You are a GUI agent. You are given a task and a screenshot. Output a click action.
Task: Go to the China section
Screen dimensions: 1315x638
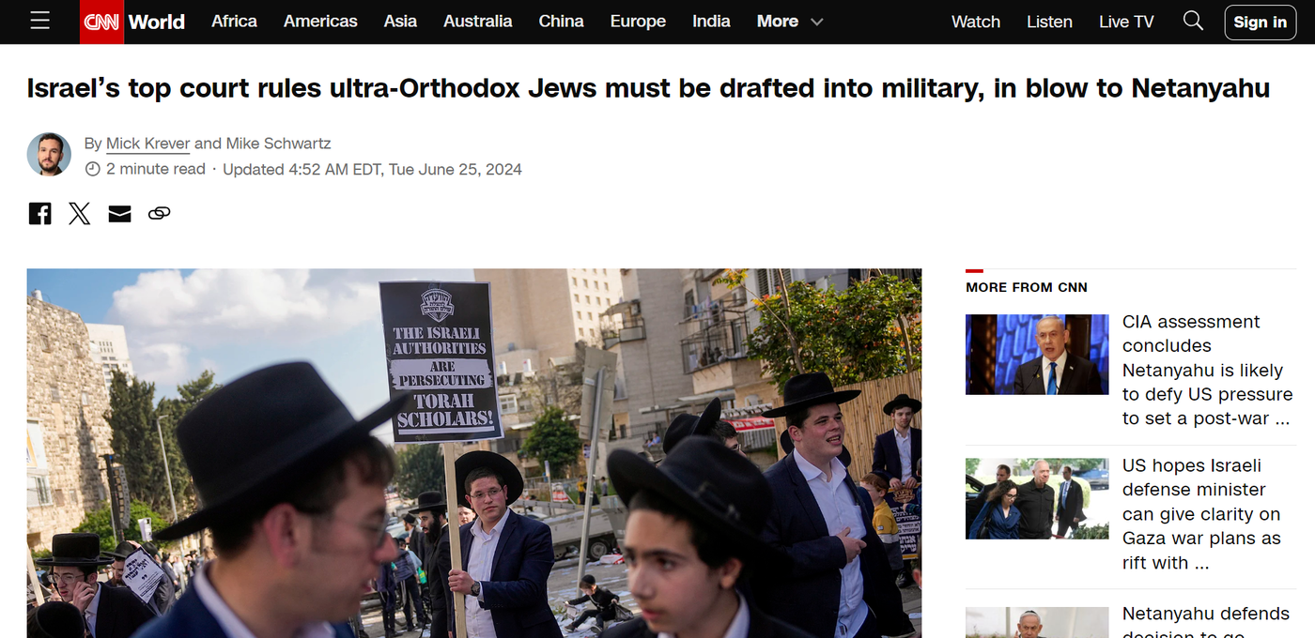coord(561,22)
